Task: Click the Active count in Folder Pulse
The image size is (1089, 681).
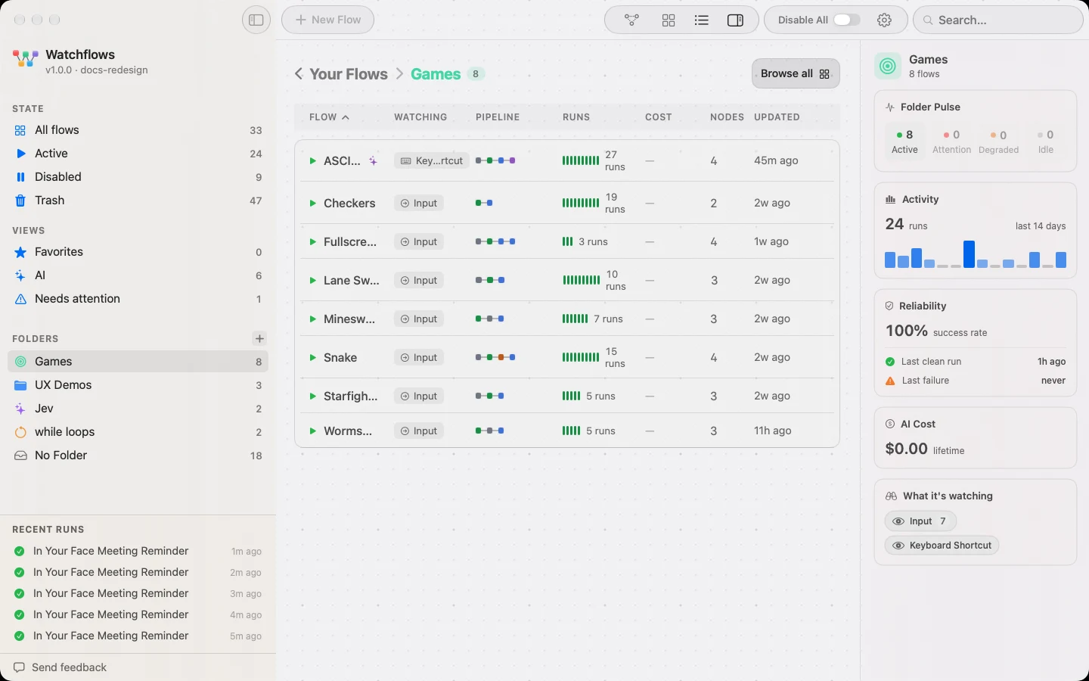Action: [x=904, y=141]
